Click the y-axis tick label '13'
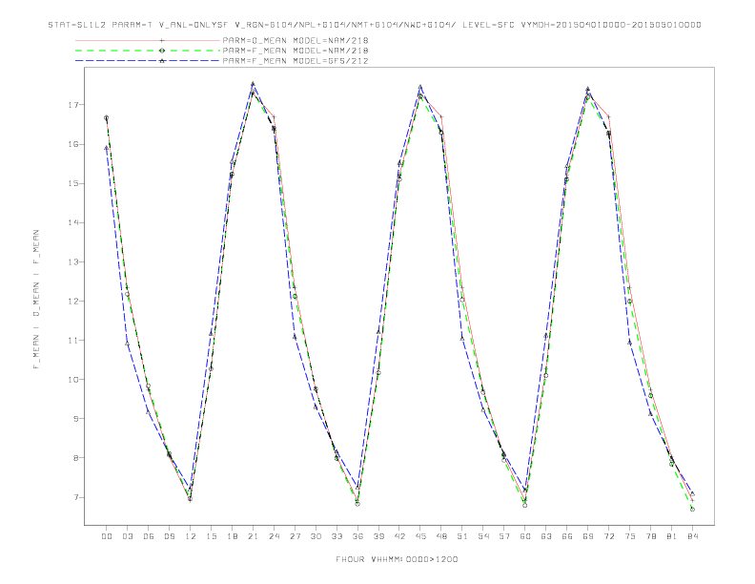 pyautogui.click(x=72, y=261)
